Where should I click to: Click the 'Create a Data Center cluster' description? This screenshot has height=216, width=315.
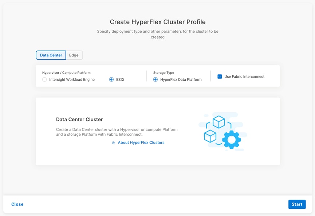point(117,132)
